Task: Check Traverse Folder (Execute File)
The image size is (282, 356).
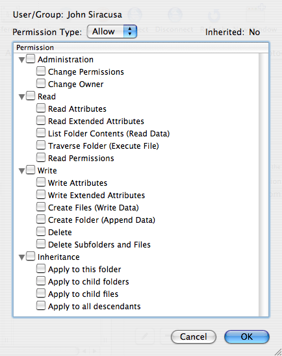Action: [41, 145]
